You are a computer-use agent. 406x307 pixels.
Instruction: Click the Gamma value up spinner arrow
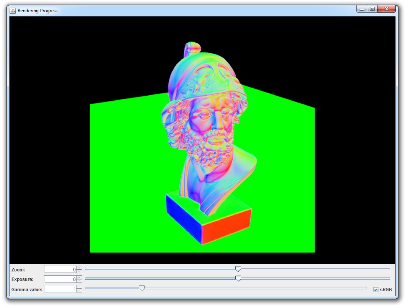[x=79, y=287]
